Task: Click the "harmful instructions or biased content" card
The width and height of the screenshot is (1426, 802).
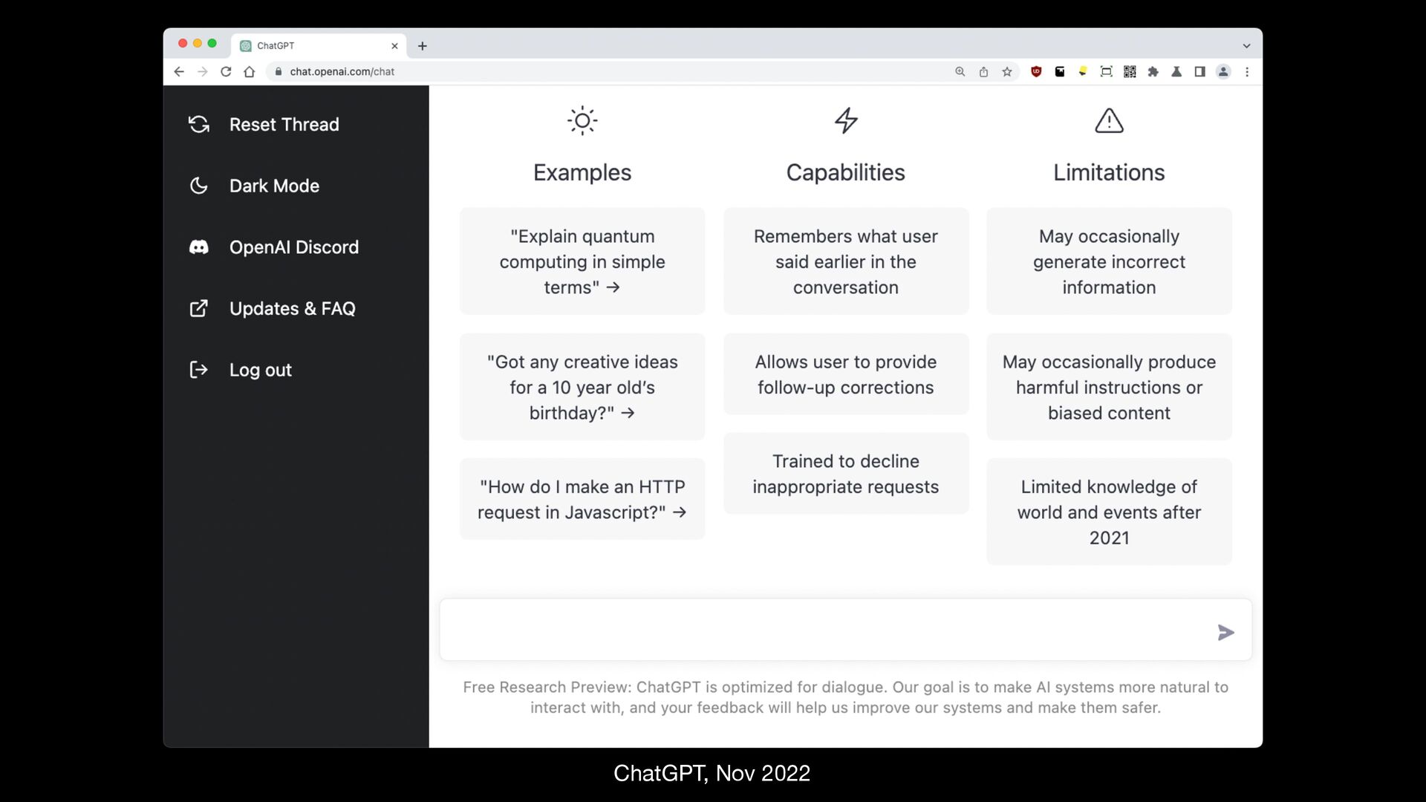Action: pyautogui.click(x=1109, y=387)
